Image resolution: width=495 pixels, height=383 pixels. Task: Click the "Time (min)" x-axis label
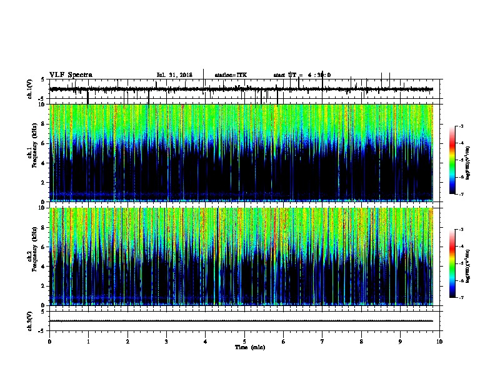pos(250,347)
